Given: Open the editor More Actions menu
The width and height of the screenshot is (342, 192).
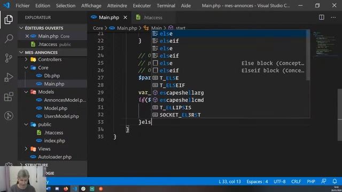Looking at the screenshot, I should coord(333,18).
